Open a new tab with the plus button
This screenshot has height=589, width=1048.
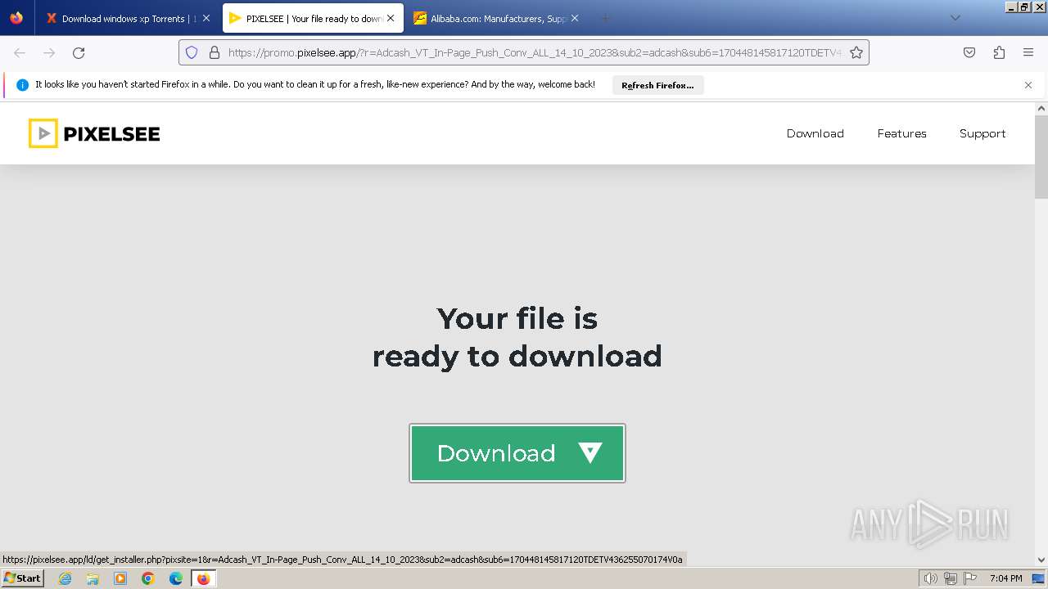pos(605,18)
